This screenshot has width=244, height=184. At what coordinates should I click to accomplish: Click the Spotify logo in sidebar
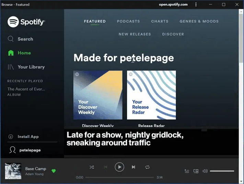pos(26,22)
